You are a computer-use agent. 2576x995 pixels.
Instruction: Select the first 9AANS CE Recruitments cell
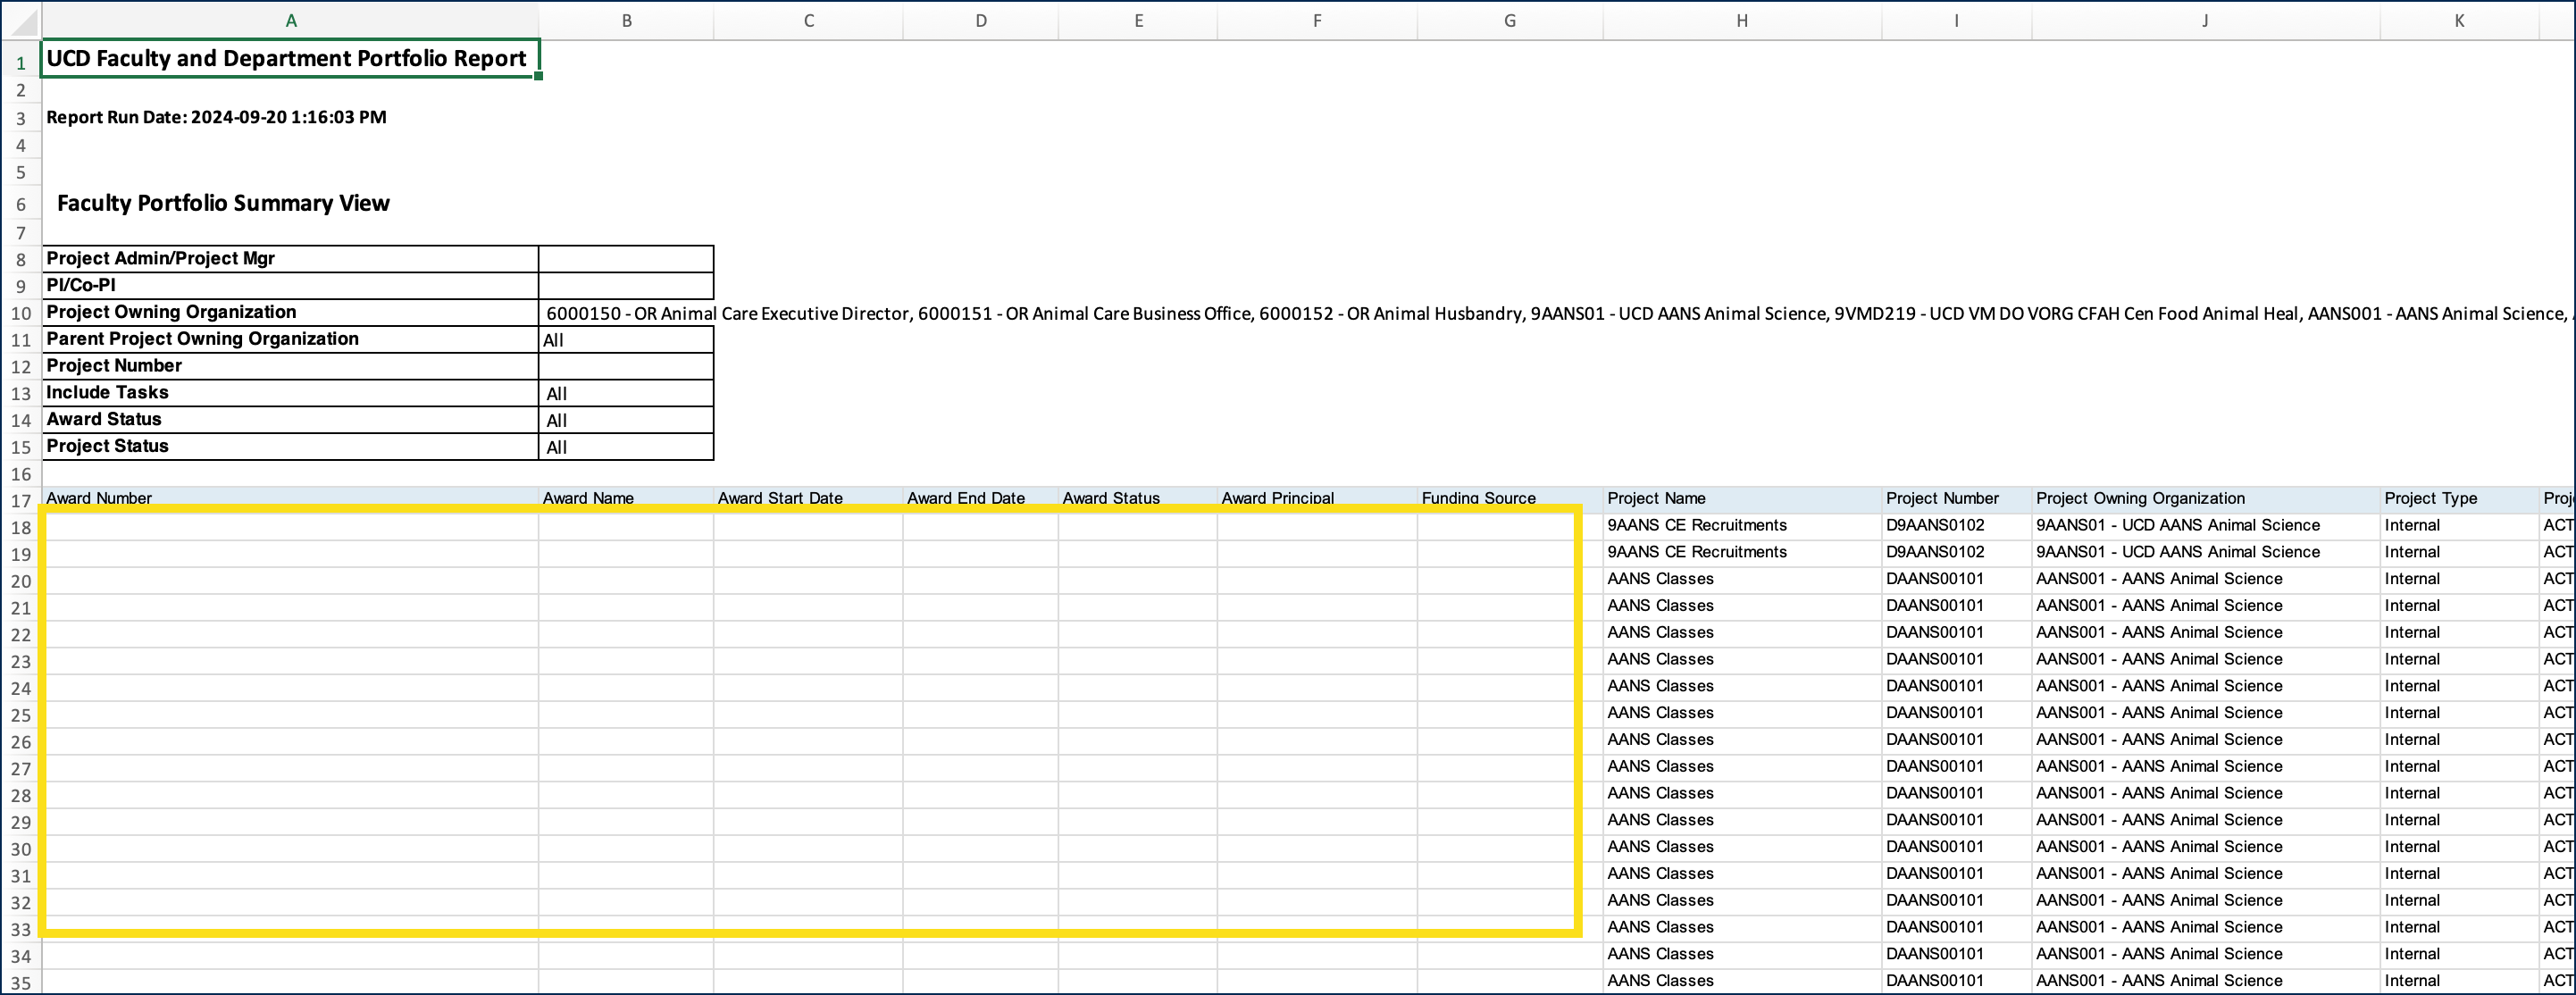(1696, 525)
